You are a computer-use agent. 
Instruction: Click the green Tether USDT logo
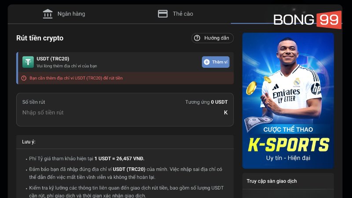[28, 62]
